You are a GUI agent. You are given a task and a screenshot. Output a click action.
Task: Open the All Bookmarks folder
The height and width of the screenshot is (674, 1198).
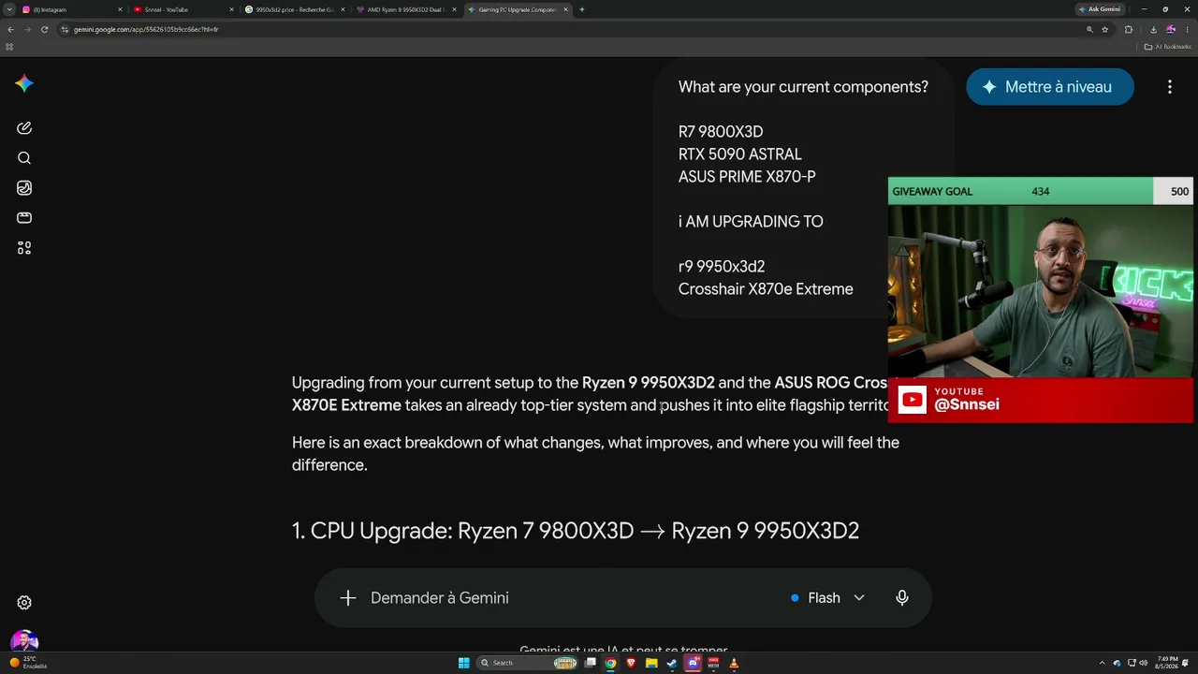pyautogui.click(x=1167, y=46)
